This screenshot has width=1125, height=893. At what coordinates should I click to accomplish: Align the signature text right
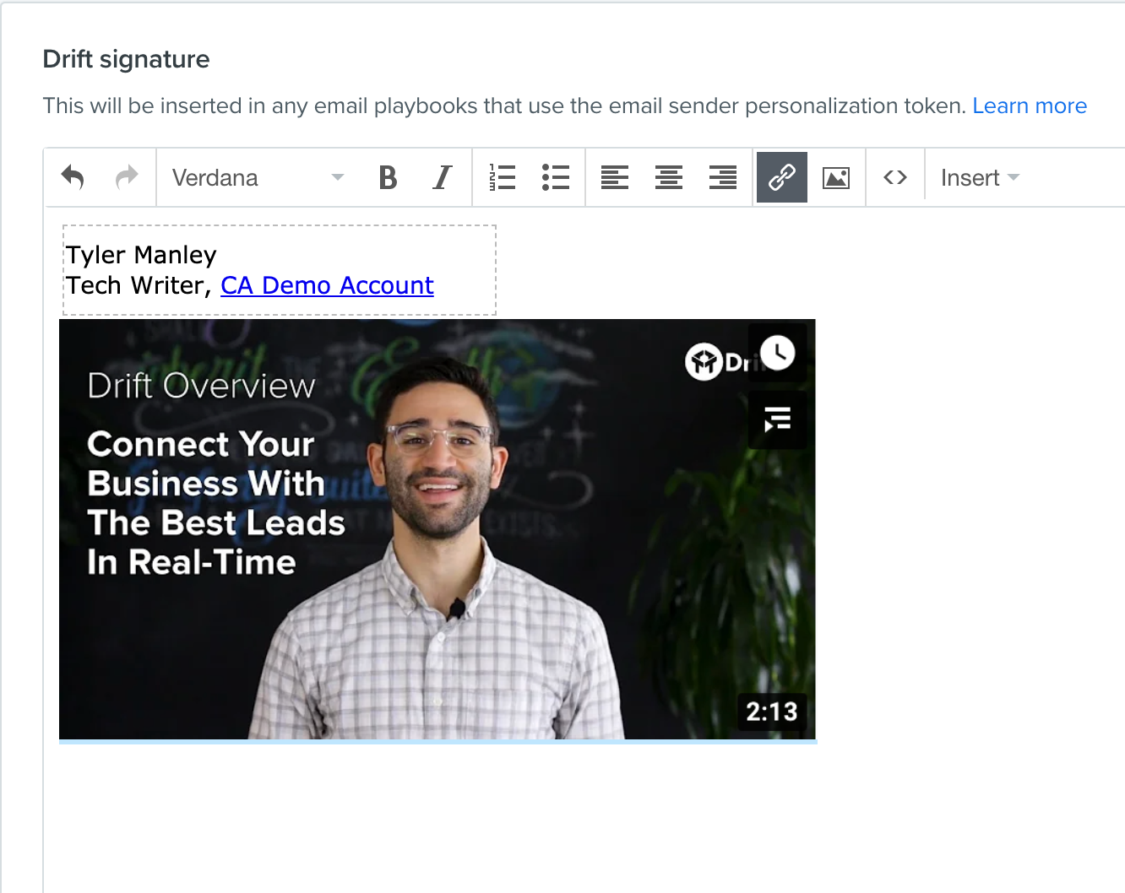pos(723,177)
